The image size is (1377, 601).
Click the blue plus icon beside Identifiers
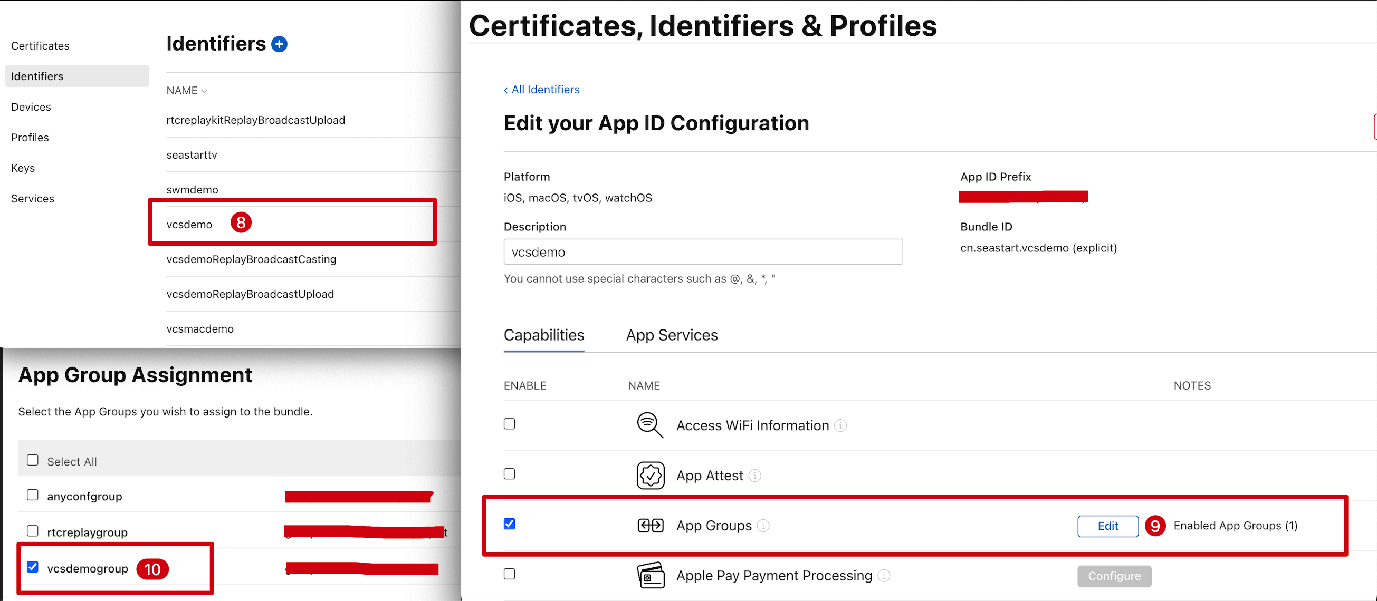(279, 44)
